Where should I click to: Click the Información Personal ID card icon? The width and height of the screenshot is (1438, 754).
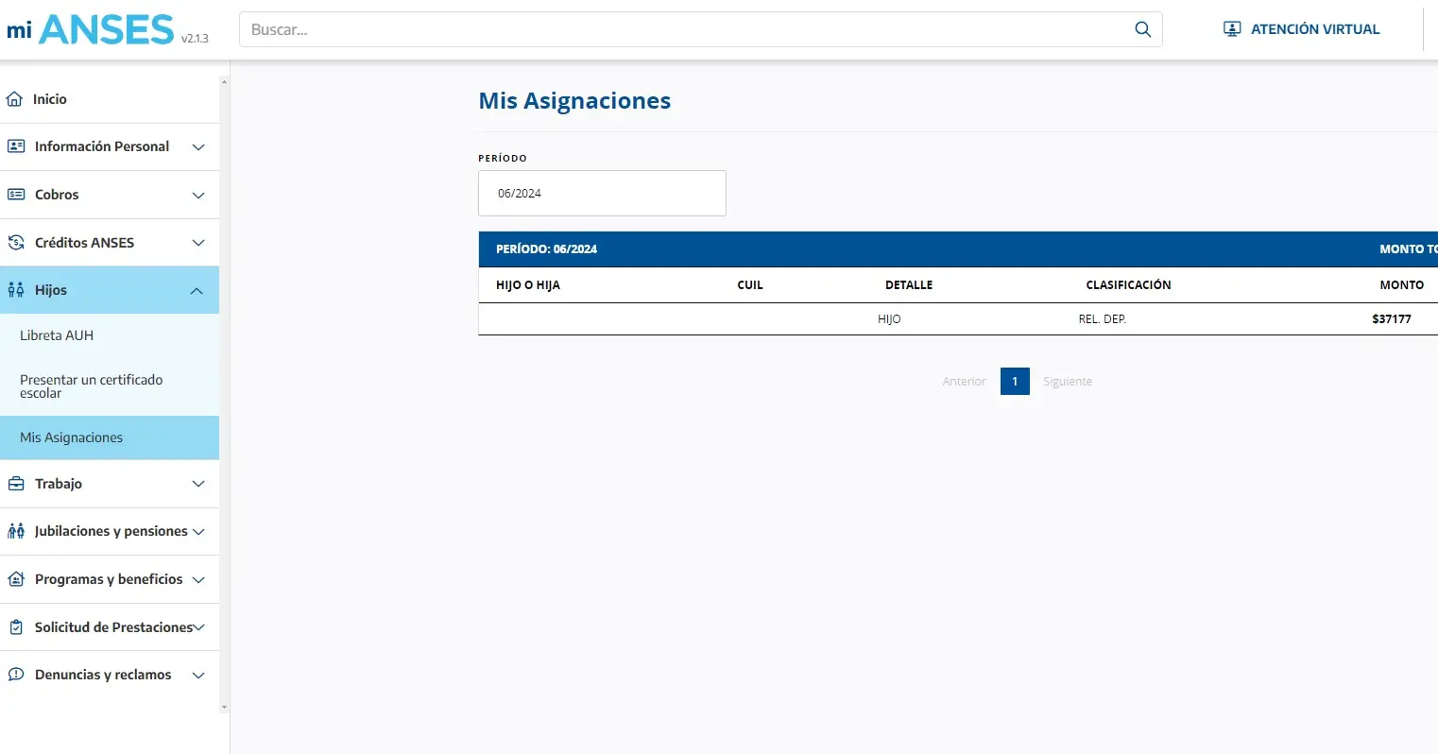point(16,146)
